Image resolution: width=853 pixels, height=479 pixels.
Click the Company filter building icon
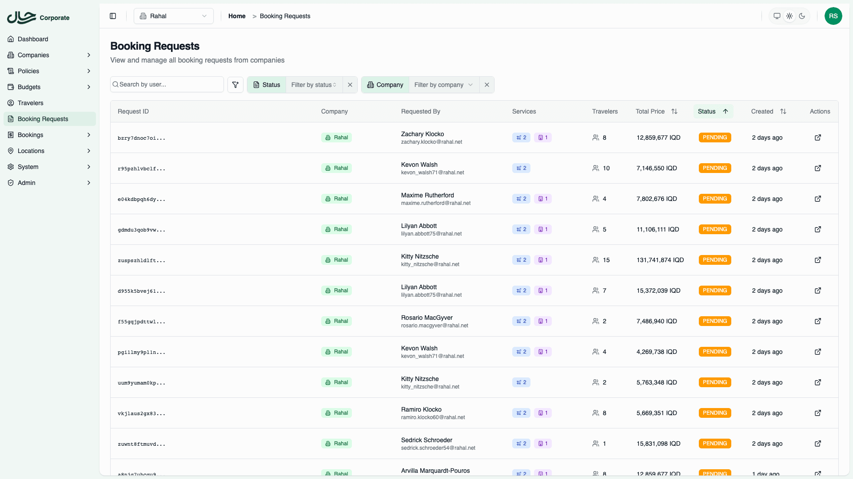(370, 85)
